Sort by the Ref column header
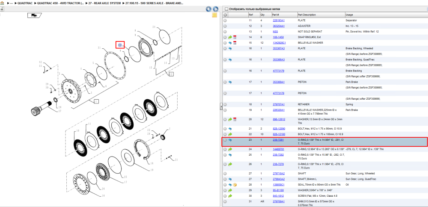Image resolution: width=428 pixels, height=207 pixels. [253, 15]
